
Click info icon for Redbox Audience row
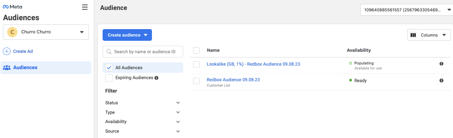441,81
